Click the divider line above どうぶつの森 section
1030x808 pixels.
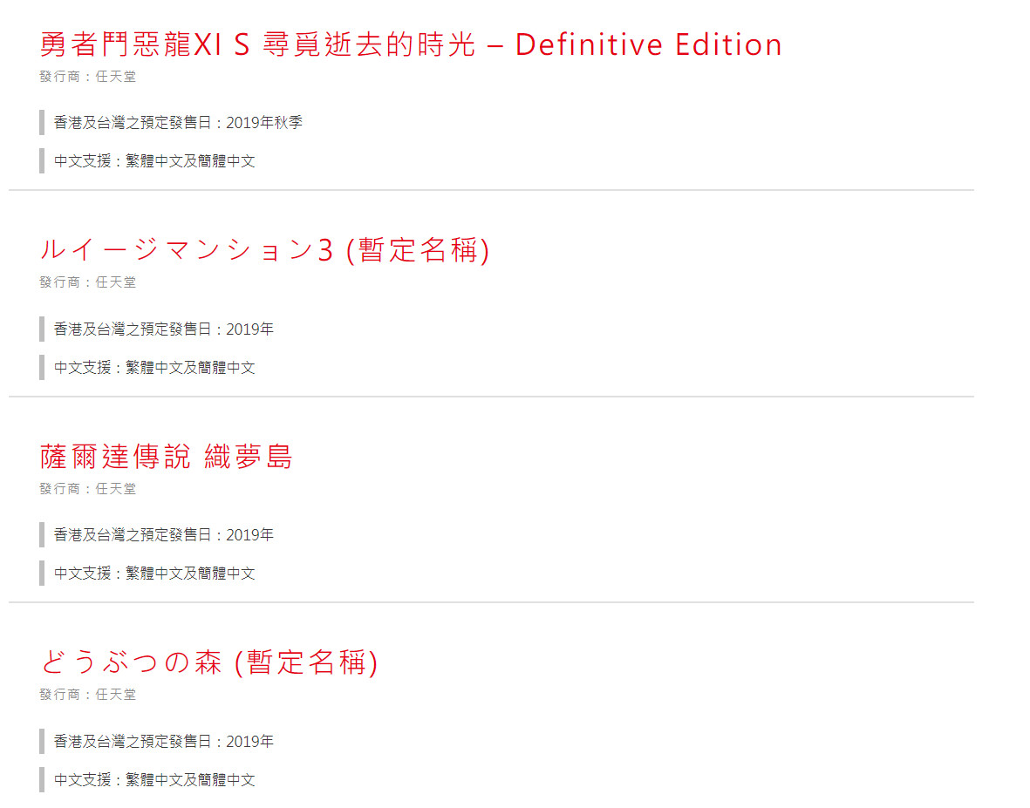491,602
